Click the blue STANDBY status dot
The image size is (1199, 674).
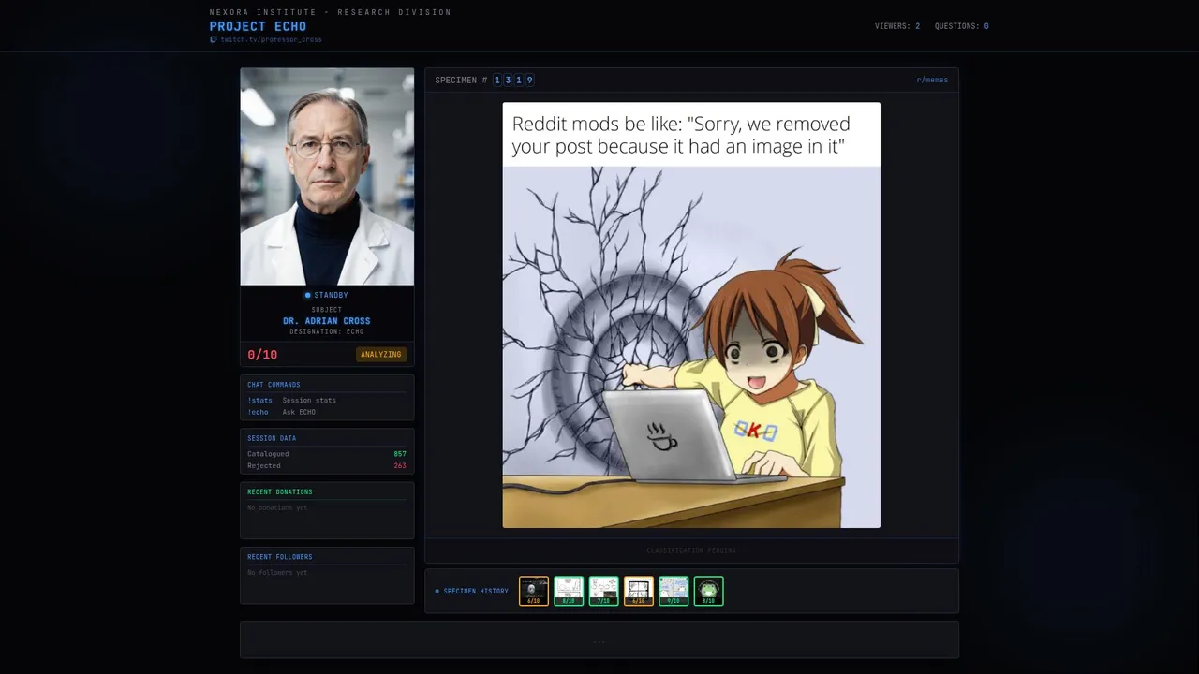point(307,296)
